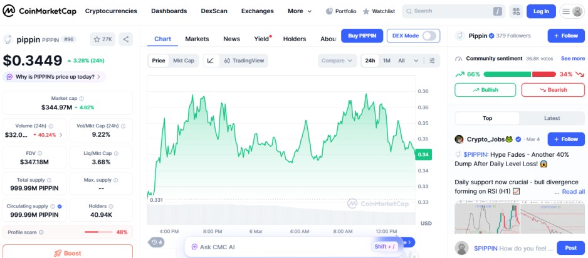Vote Bullish sentiment
588x258 pixels.
coord(485,90)
